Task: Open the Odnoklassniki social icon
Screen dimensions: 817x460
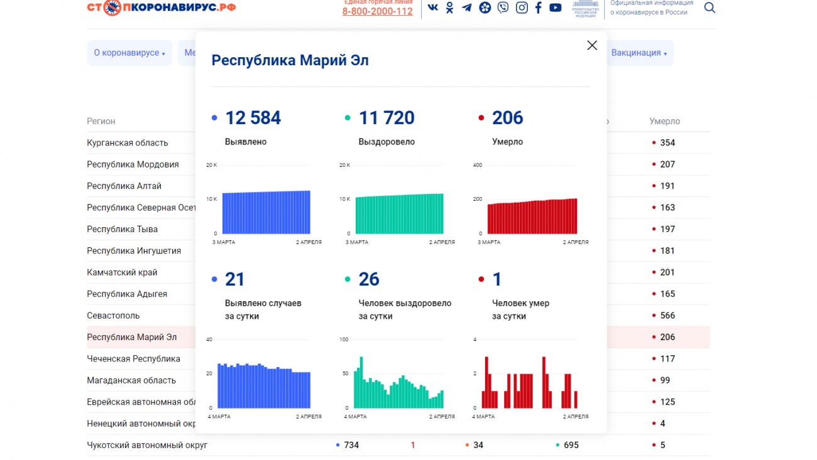Action: click(x=449, y=8)
